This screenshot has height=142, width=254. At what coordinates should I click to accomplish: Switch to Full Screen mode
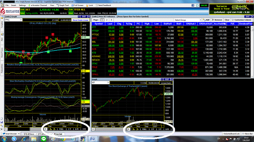coord(77,5)
